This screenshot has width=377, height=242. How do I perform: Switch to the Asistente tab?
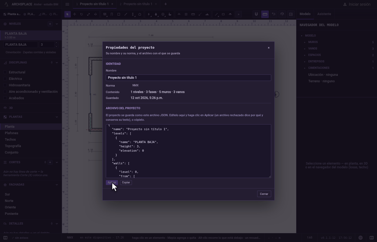coord(324,14)
